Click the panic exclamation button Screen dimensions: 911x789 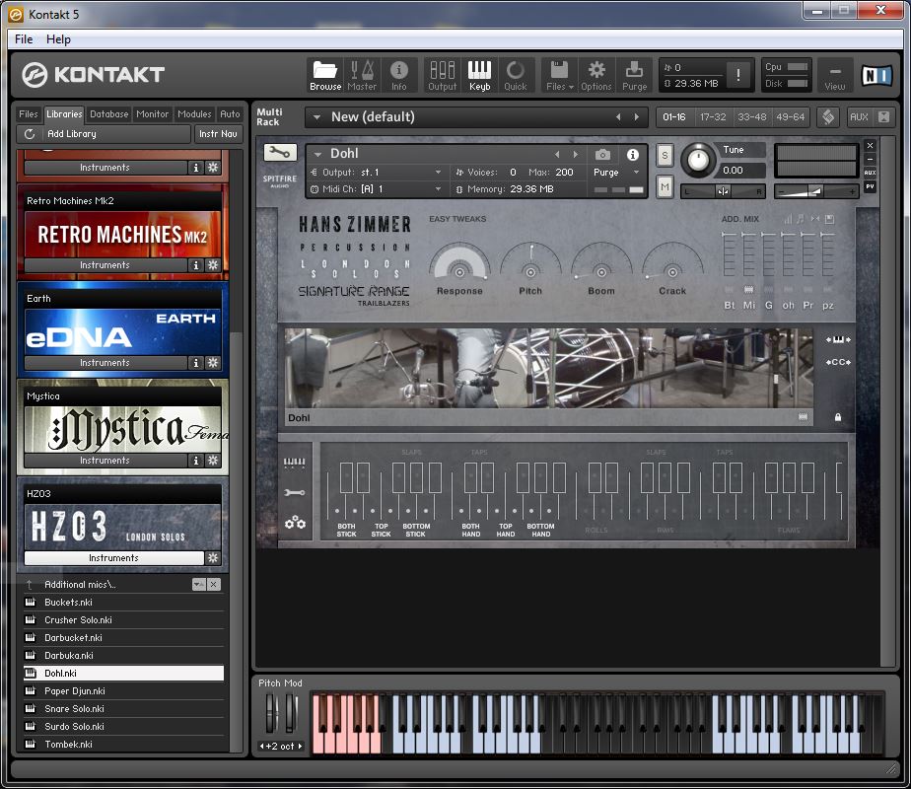tap(737, 74)
